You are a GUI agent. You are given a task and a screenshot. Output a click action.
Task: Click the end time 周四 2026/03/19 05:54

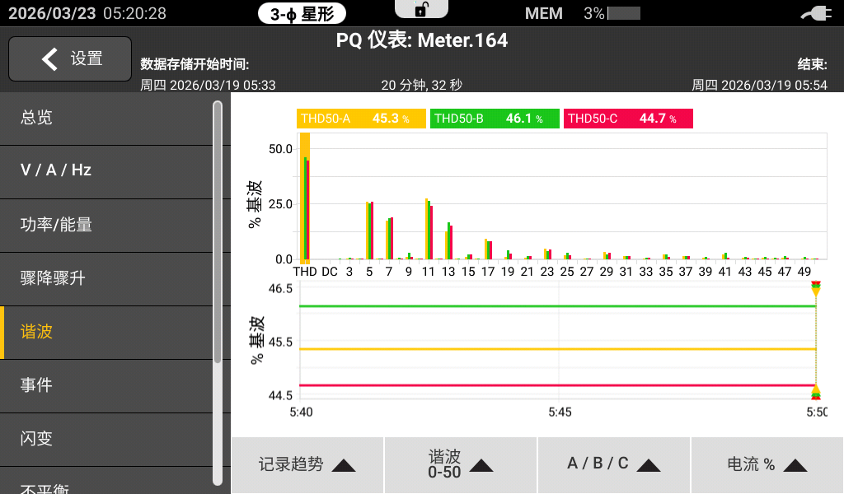point(759,85)
